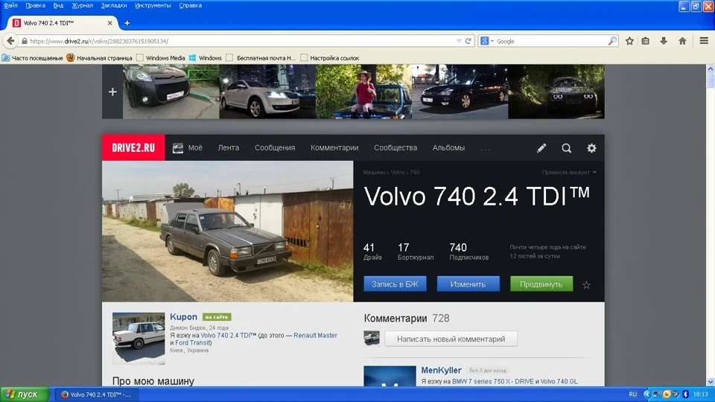Screen dimensions: 715x402
Task: Click the page scrollbar down arrow
Action: [710, 382]
